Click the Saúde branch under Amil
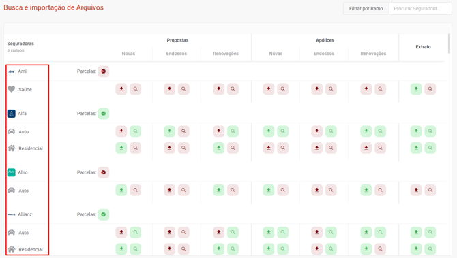Viewport: 457px width, 258px height. point(25,90)
